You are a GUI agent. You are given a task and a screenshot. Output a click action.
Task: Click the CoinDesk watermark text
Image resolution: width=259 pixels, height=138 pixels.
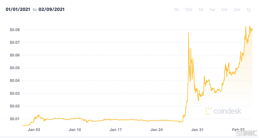click(228, 111)
